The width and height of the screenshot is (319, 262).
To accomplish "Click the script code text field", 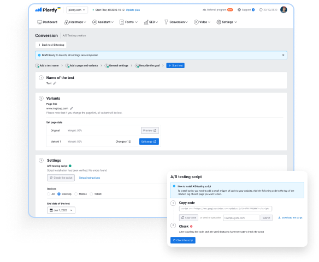I will (x=226, y=209).
